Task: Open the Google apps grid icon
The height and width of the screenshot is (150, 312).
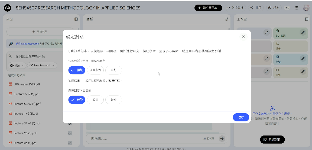Action: [x=297, y=8]
